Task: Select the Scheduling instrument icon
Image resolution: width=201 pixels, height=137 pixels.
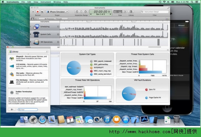Action: pyautogui.click(x=36, y=27)
